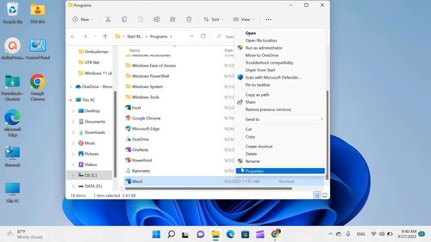The height and width of the screenshot is (242, 431).
Task: Open the View dropdown
Action: tap(244, 19)
